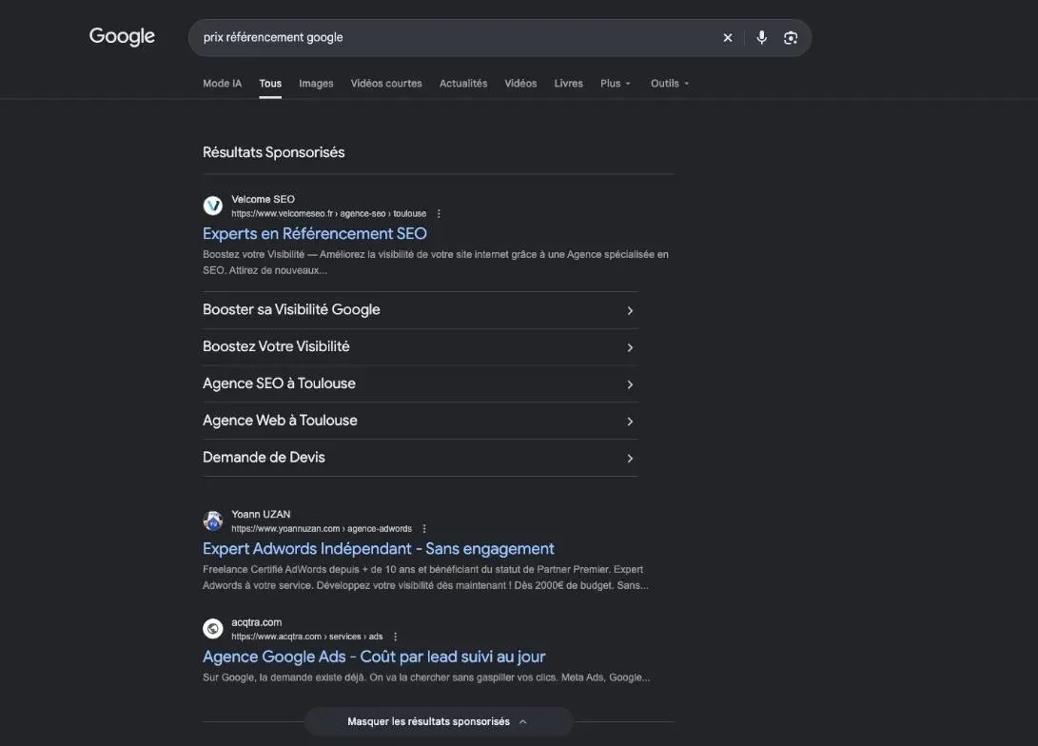Open three-dot menu for acqtra.com ad
This screenshot has height=746, width=1038.
(395, 637)
